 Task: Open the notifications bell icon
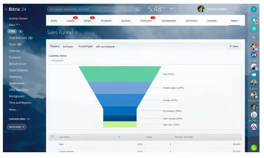[254, 20]
